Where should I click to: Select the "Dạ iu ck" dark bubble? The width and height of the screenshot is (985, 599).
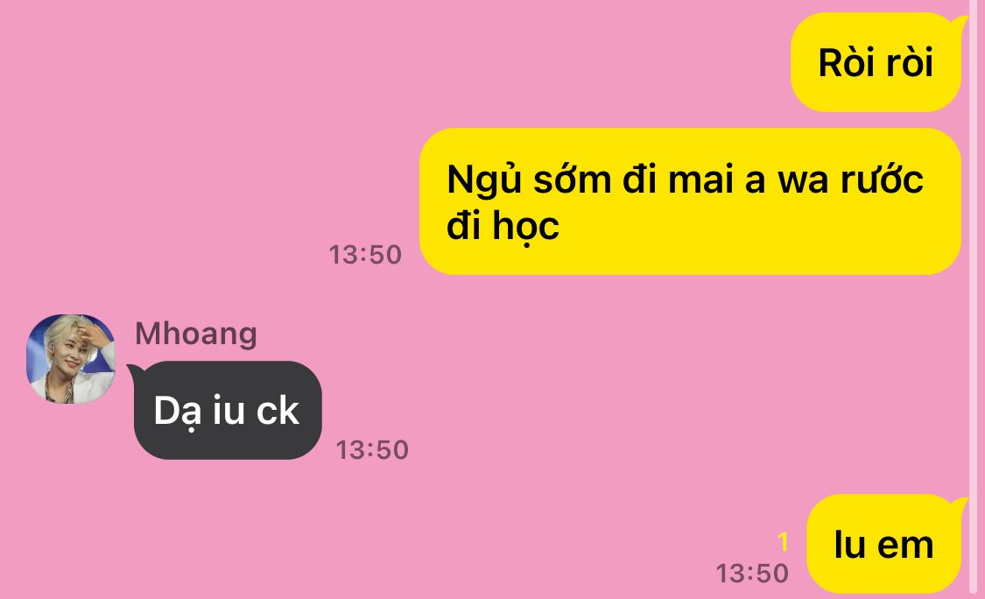(x=228, y=410)
